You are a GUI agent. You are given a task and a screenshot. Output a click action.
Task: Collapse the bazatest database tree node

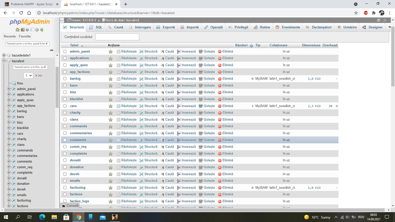4,61
